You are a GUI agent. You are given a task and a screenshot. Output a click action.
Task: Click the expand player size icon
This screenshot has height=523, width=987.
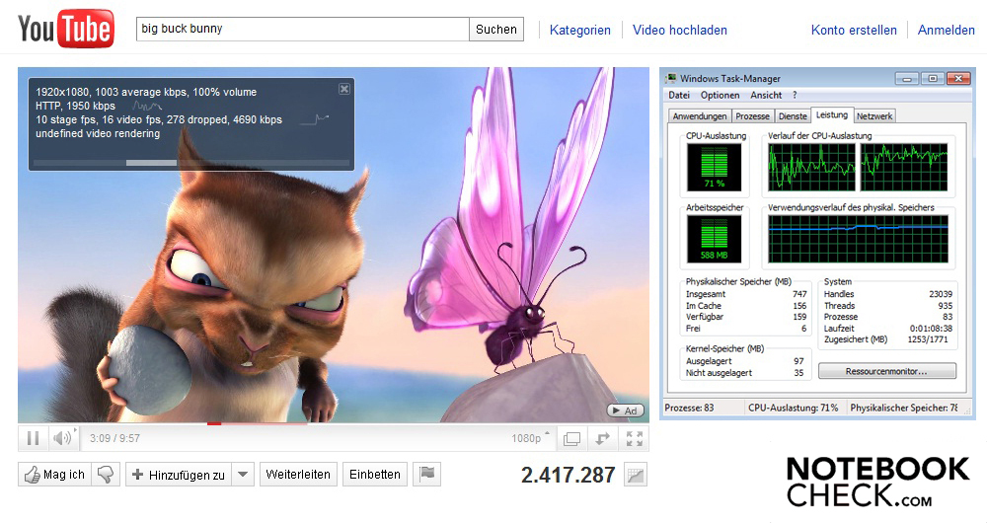coord(603,439)
